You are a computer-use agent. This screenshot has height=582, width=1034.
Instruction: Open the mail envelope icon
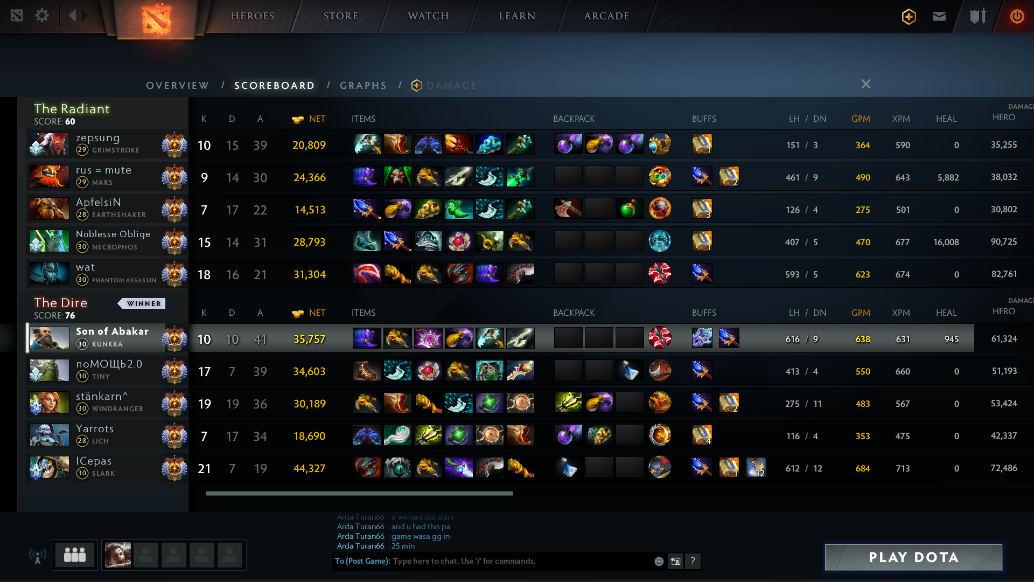pyautogui.click(x=939, y=16)
